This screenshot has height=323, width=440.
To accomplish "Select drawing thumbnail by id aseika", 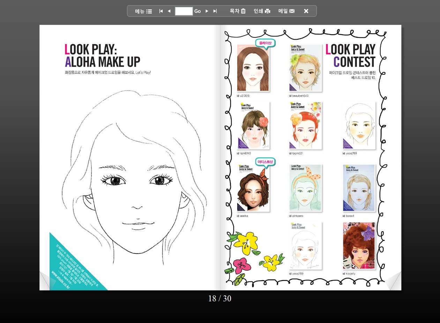I will tap(253, 189).
